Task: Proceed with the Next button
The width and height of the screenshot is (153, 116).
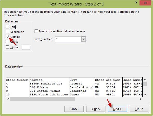Action: [x=118, y=109]
